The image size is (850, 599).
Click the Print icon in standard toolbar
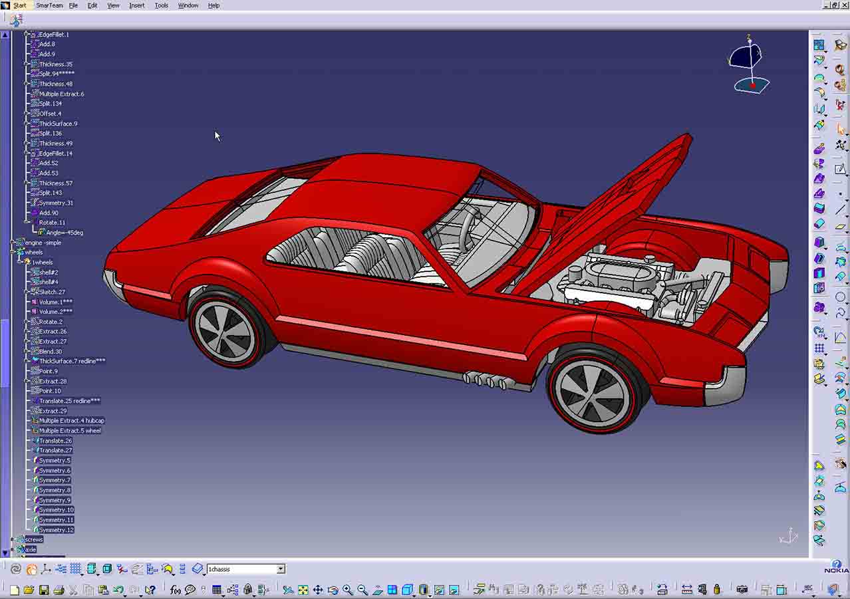[x=58, y=590]
